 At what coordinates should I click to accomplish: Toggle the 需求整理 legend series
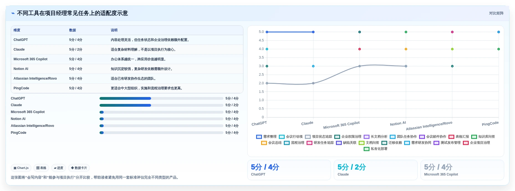(x=266, y=137)
